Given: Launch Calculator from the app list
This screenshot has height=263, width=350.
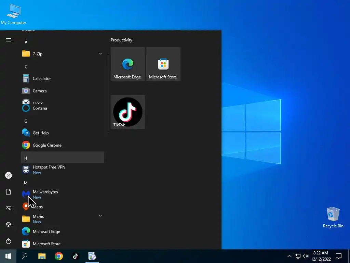Looking at the screenshot, I should point(63,78).
